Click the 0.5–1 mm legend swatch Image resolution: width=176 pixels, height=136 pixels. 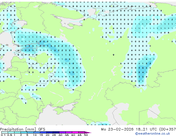tap(11, 132)
